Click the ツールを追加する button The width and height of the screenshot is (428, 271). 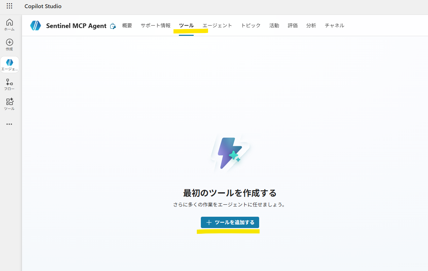230,222
